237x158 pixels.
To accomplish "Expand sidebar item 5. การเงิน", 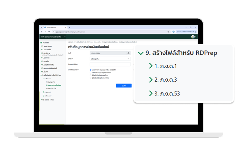I will tap(45, 61).
